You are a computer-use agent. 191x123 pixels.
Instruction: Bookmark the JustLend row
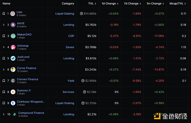point(4,58)
